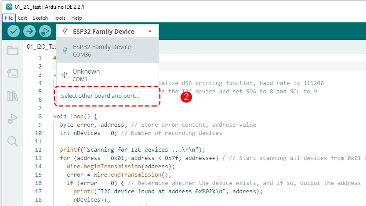Open the Search magnifier sidebar icon
366x206 pixels.
coord(13,141)
